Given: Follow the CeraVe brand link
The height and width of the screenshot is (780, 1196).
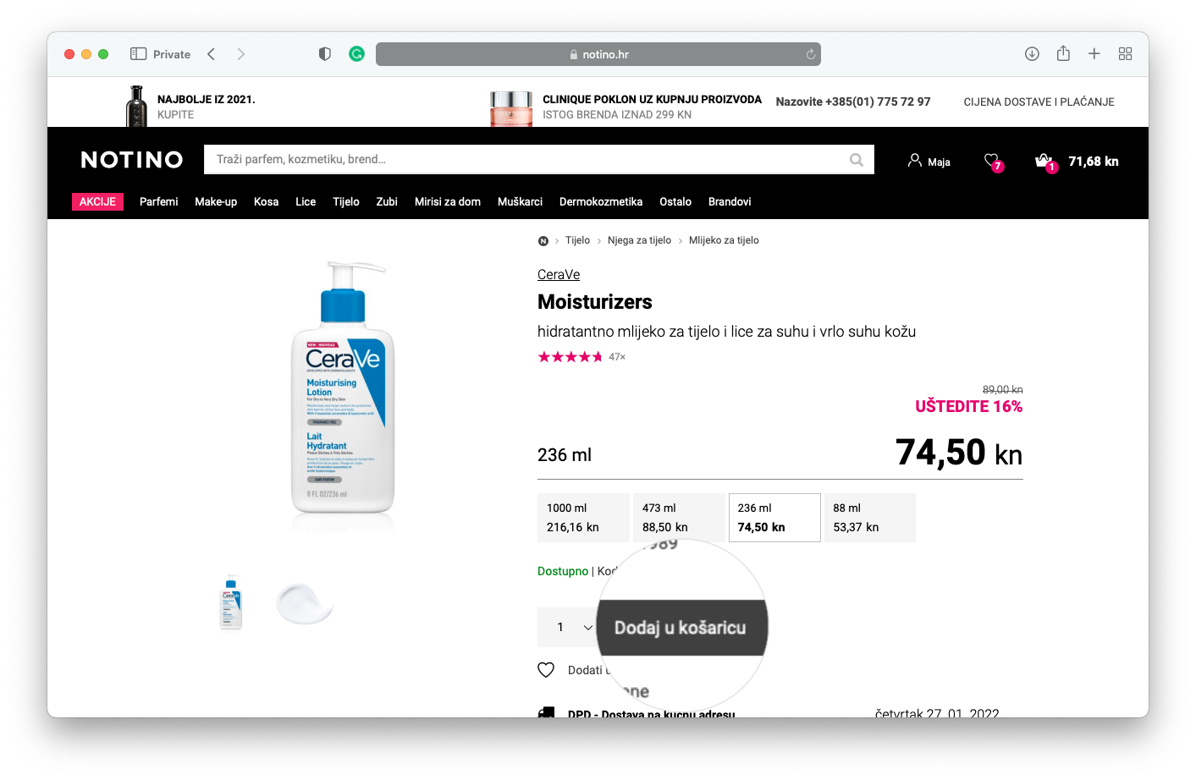Looking at the screenshot, I should tap(559, 275).
